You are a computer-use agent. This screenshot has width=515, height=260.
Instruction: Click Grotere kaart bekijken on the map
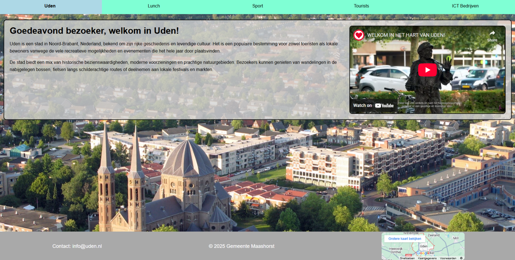(x=405, y=239)
